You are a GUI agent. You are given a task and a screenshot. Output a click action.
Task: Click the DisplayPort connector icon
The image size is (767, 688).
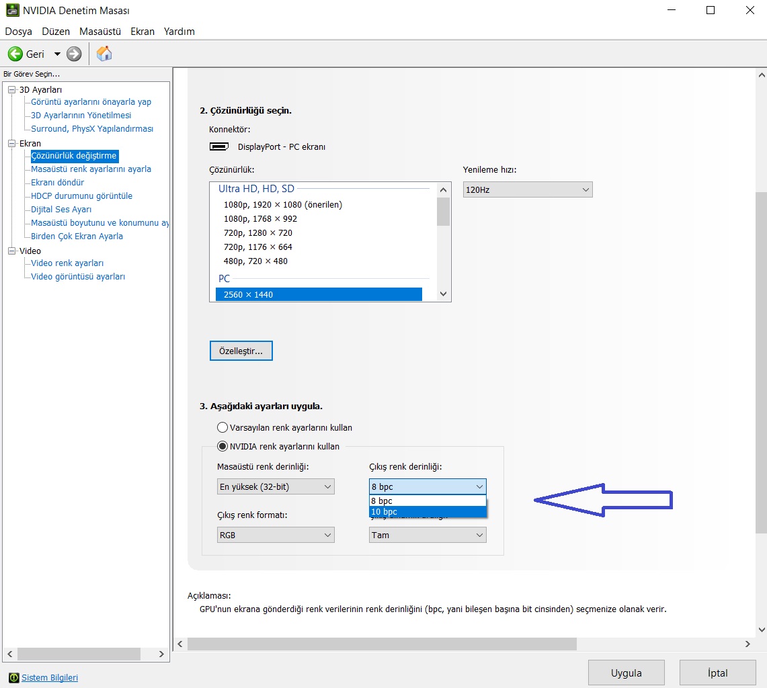[219, 146]
